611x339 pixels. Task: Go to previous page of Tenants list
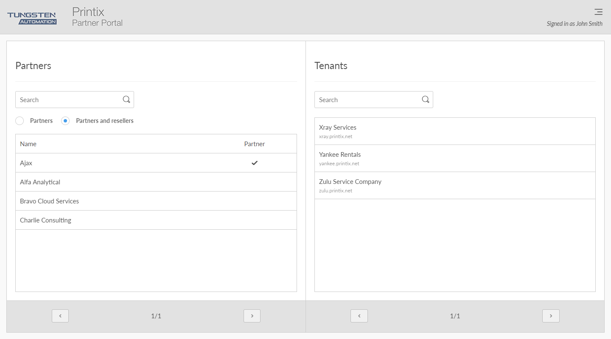click(x=359, y=316)
